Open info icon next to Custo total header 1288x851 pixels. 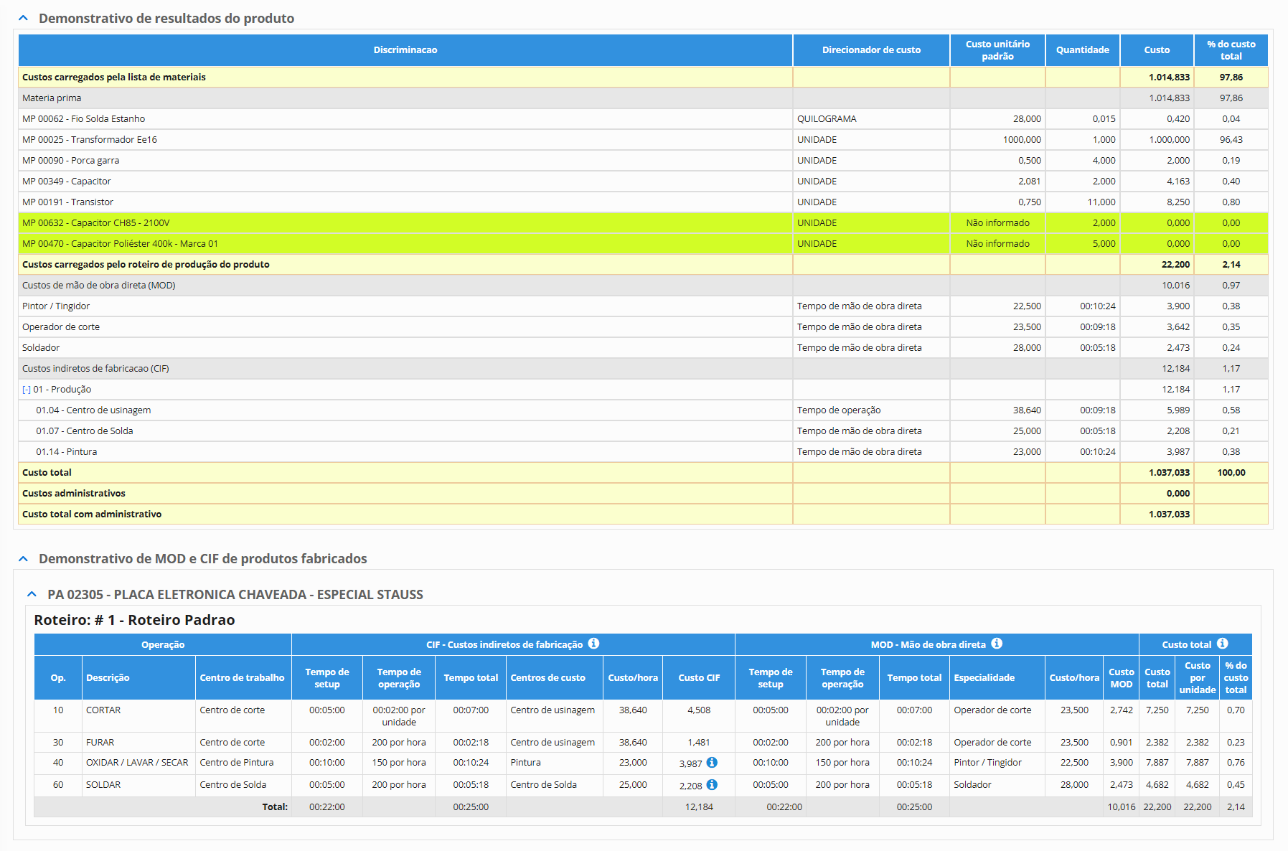click(1223, 644)
